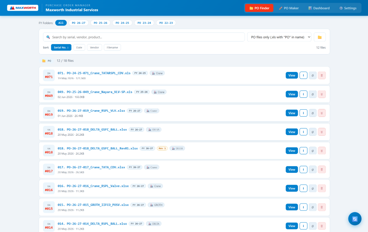Download the PO-26-27-017 Crane TATA CDV file
This screenshot has width=368, height=232.
click(x=303, y=170)
